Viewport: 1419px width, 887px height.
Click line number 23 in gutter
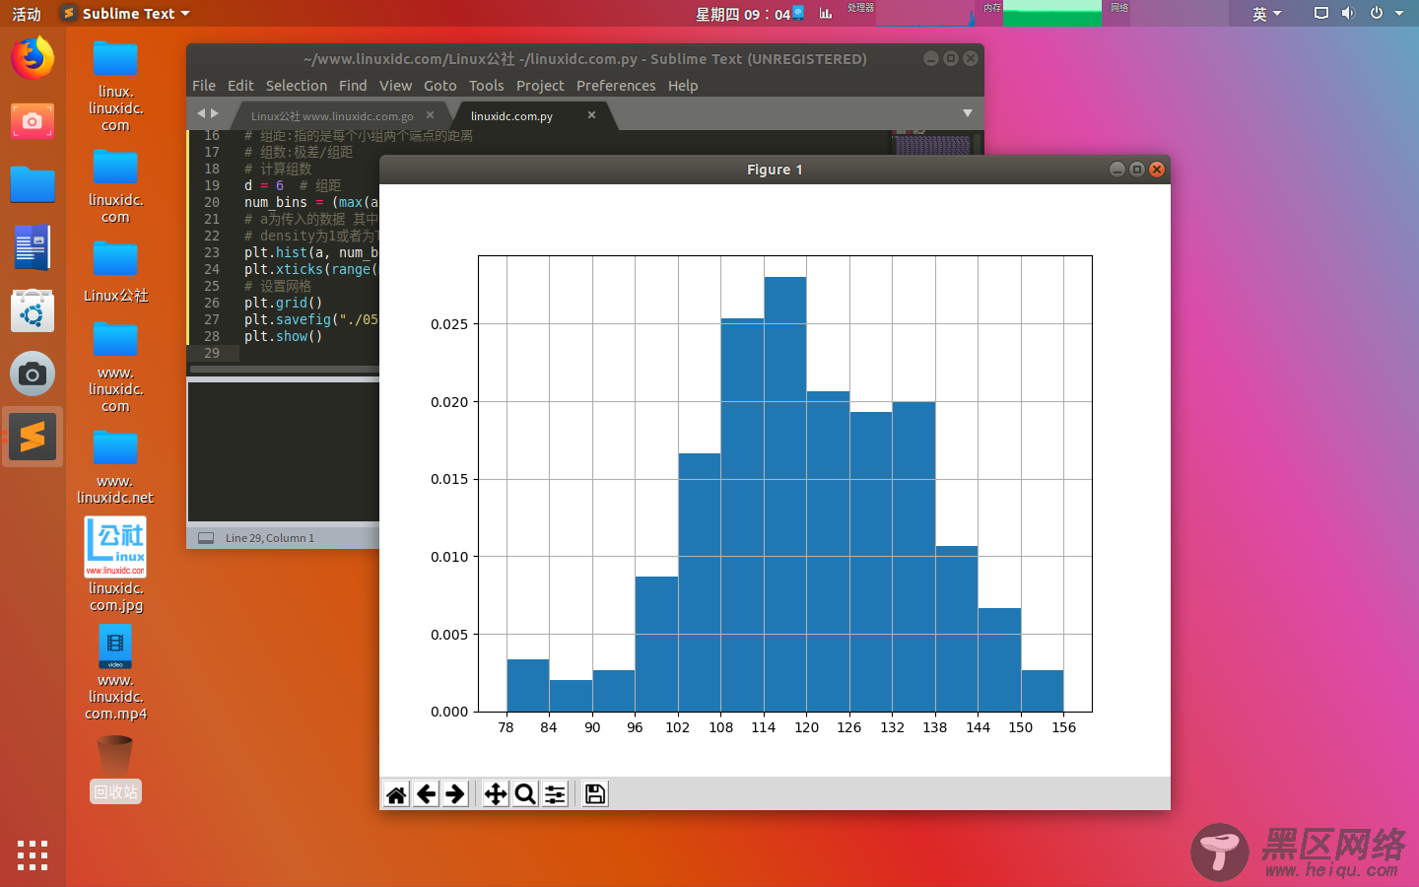coord(212,252)
